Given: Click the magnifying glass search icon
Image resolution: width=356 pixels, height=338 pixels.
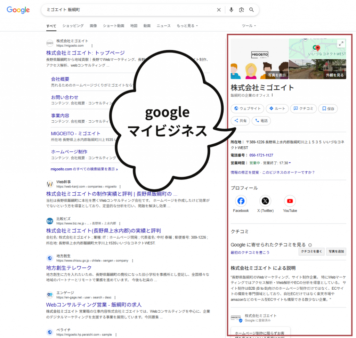Looking at the screenshot, I should [x=251, y=10].
